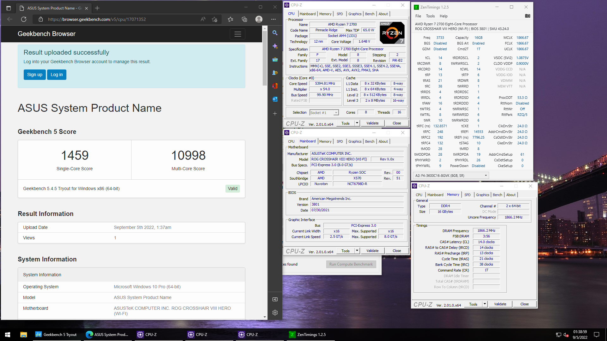
Task: Open the notification center icon
Action: coord(597,335)
